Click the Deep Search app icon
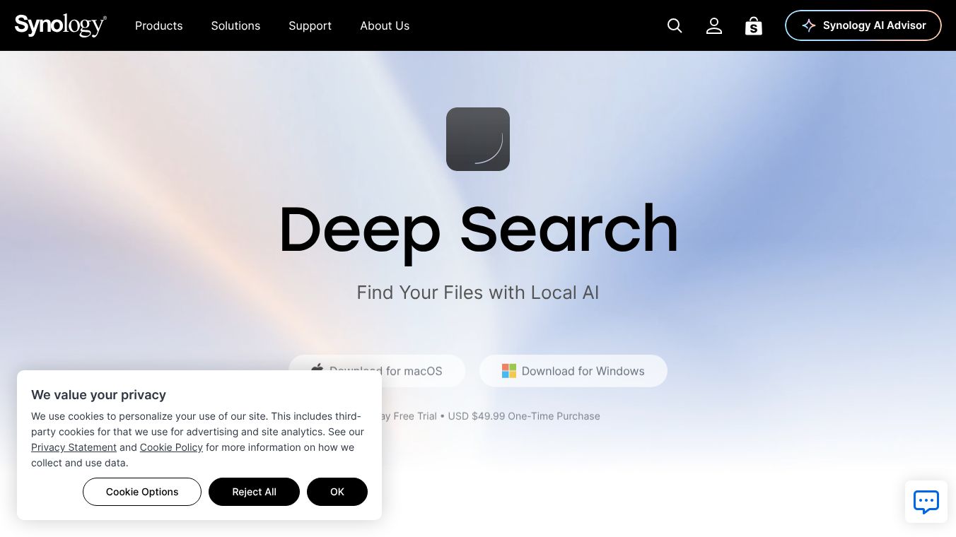Image resolution: width=956 pixels, height=537 pixels. point(478,139)
